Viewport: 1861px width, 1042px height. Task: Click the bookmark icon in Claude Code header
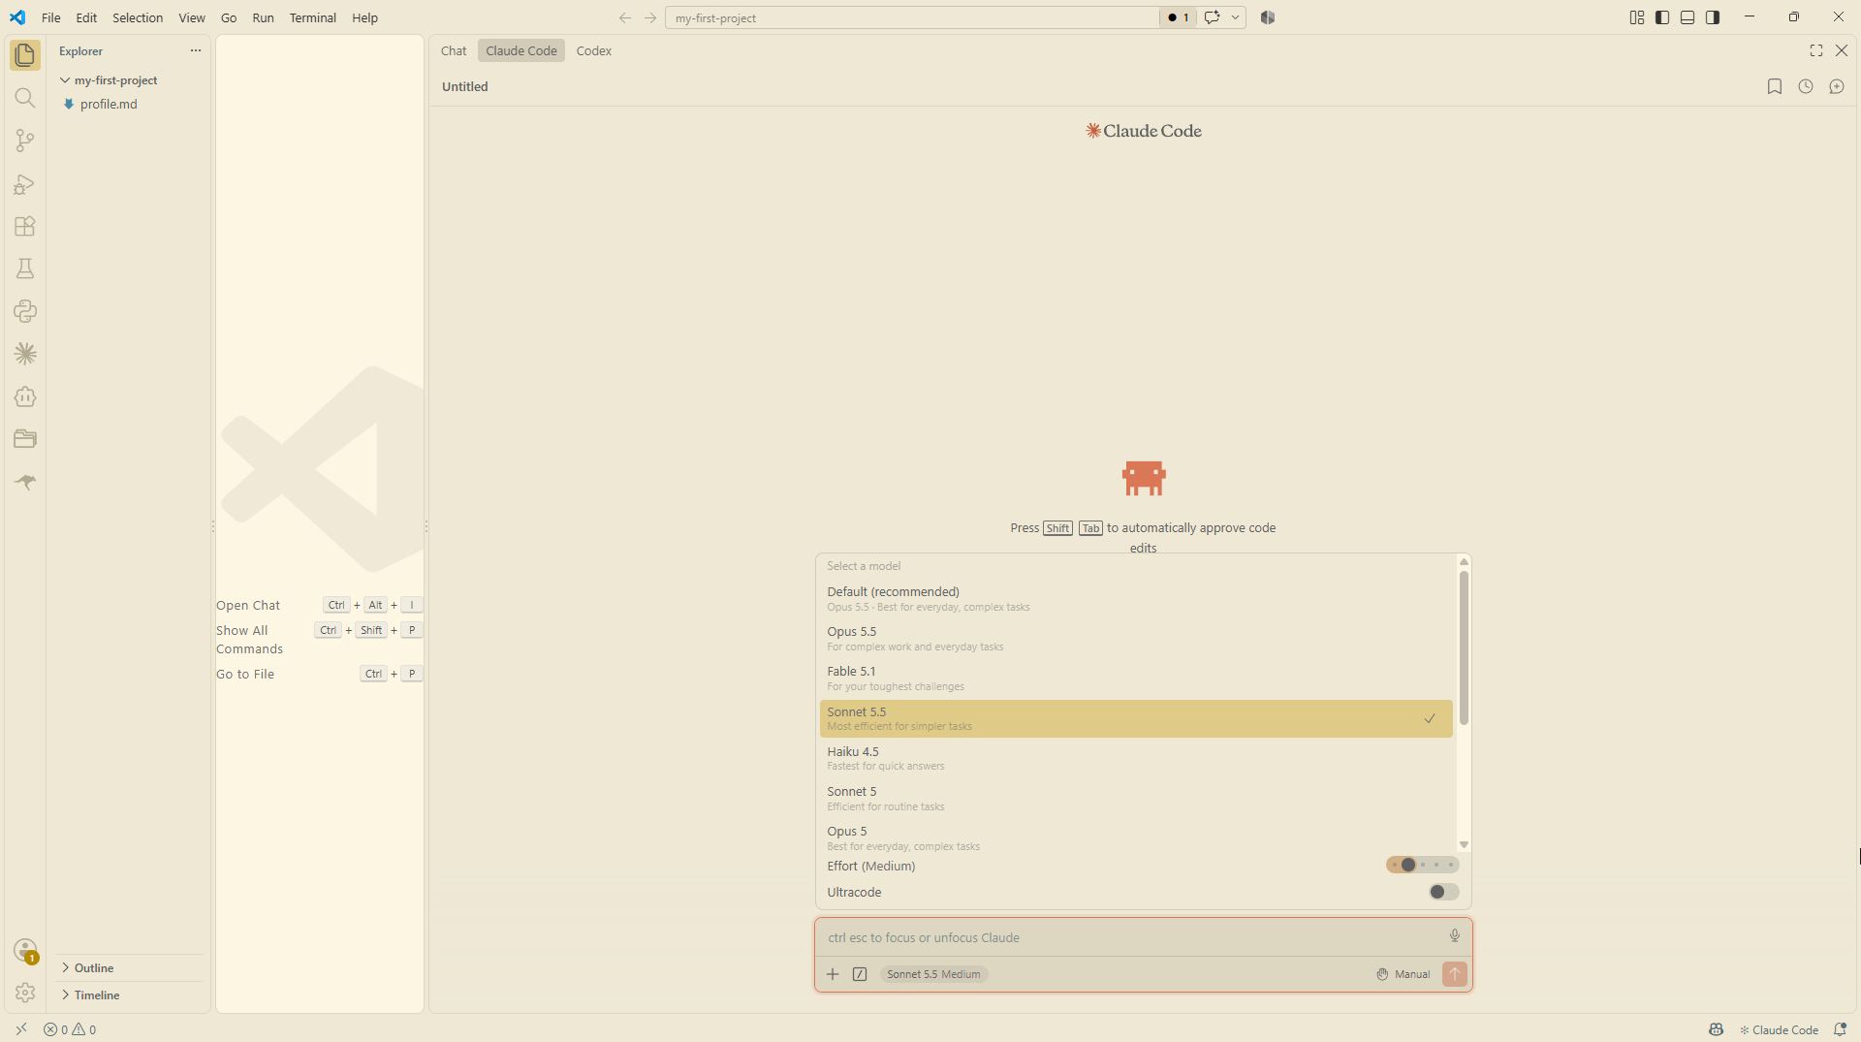tap(1775, 86)
